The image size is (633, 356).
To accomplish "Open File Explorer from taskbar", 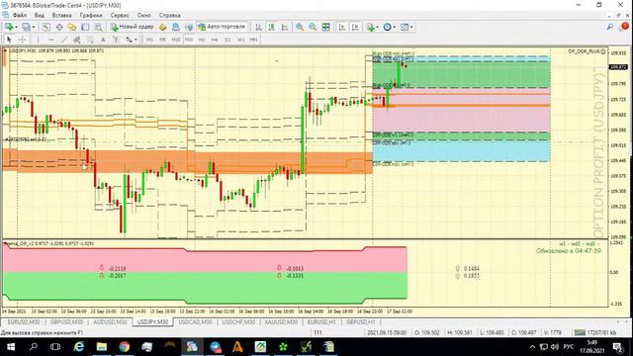I will 101,347.
